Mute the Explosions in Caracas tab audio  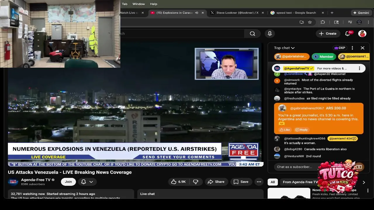point(197,13)
